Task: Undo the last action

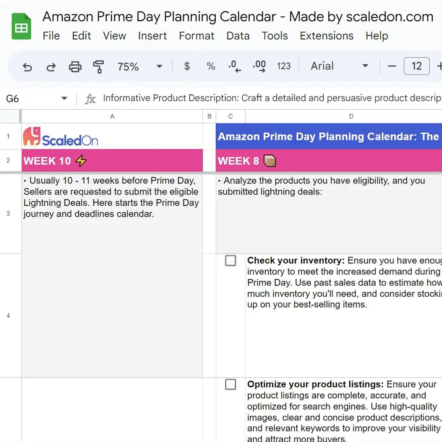Action: click(x=27, y=67)
